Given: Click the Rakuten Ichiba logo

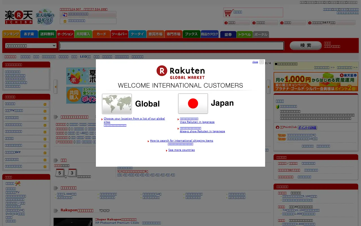Looking at the screenshot, I should 19,17.
